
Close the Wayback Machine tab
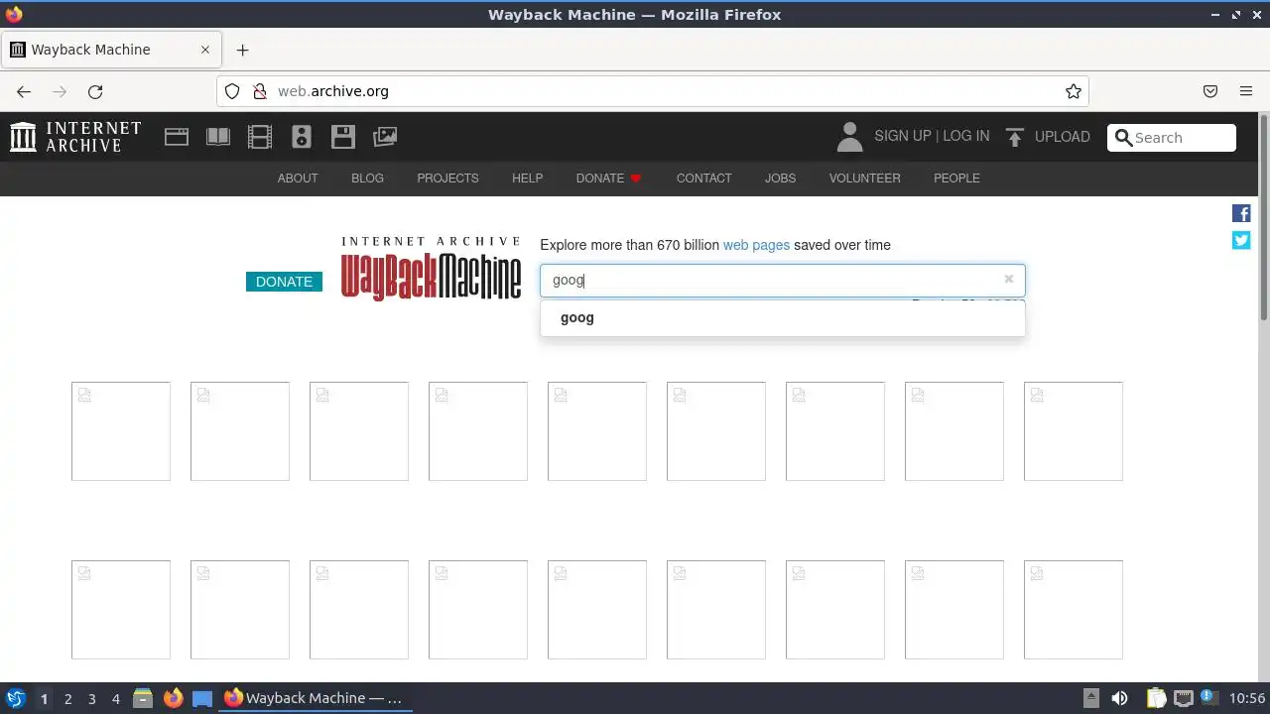coord(205,50)
